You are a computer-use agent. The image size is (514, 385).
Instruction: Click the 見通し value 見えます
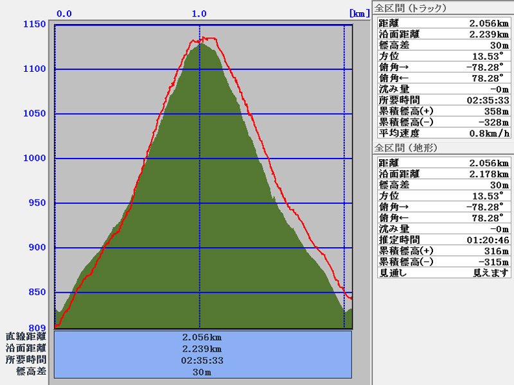pos(492,273)
